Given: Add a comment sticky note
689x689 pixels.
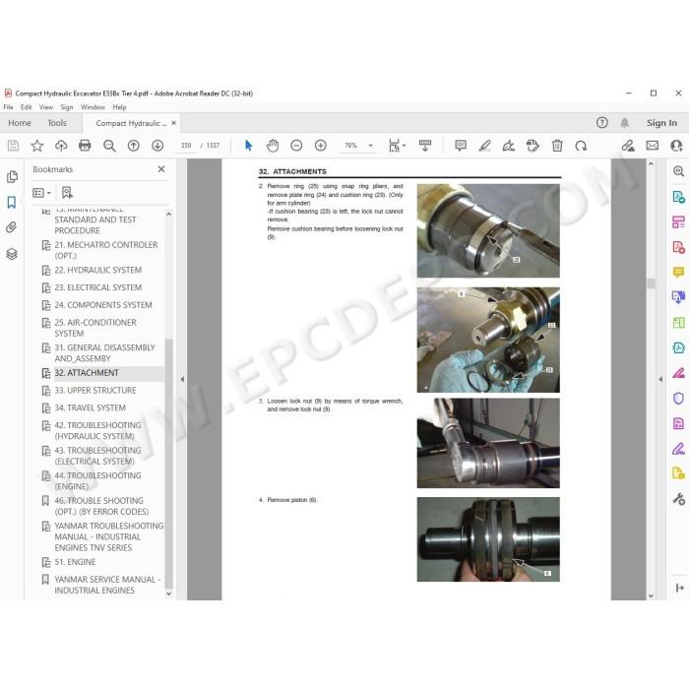Looking at the screenshot, I should (461, 146).
